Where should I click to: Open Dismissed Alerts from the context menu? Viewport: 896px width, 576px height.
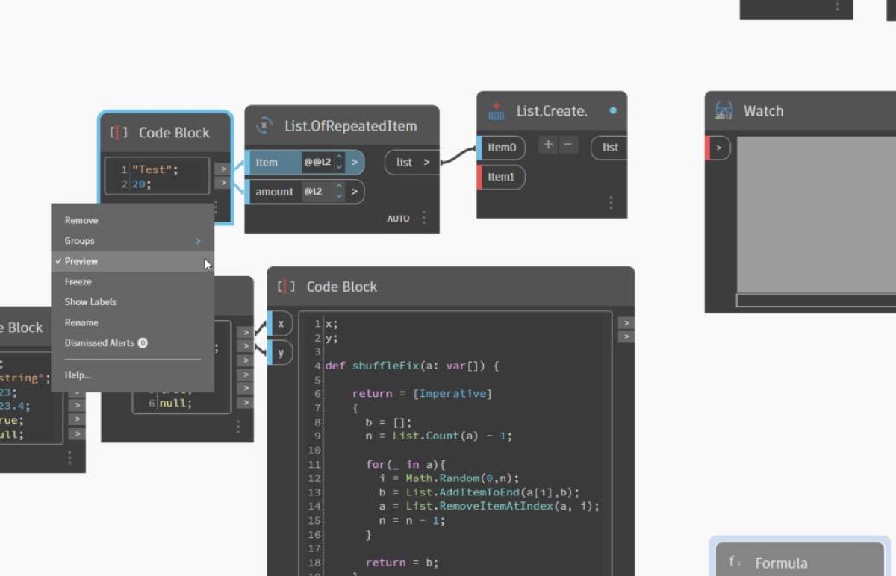133,343
